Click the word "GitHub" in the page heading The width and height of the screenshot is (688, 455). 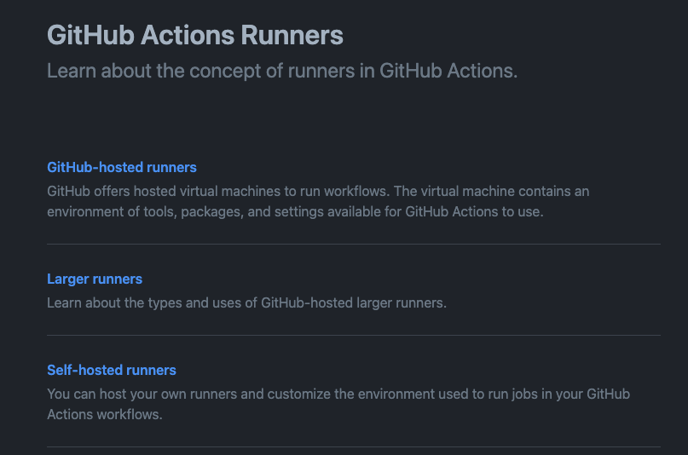tap(90, 36)
